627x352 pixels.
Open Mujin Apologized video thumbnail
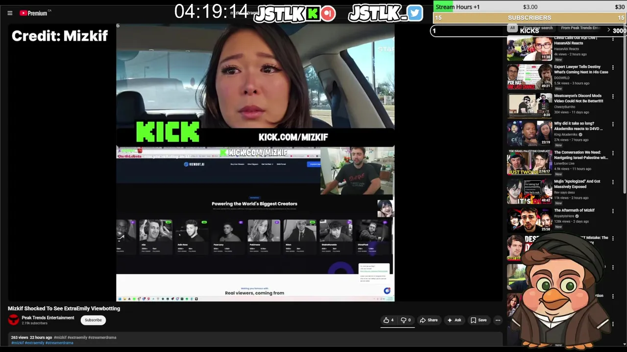[529, 192]
